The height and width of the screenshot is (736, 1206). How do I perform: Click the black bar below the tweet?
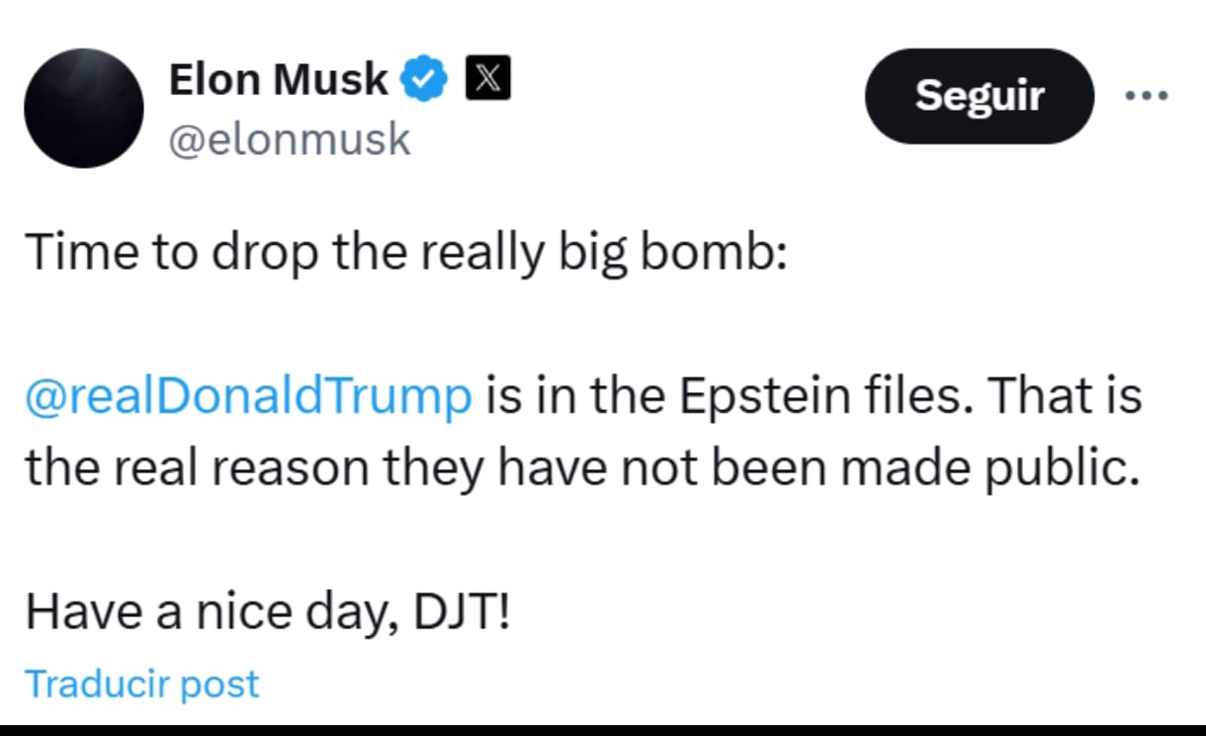pos(603,729)
